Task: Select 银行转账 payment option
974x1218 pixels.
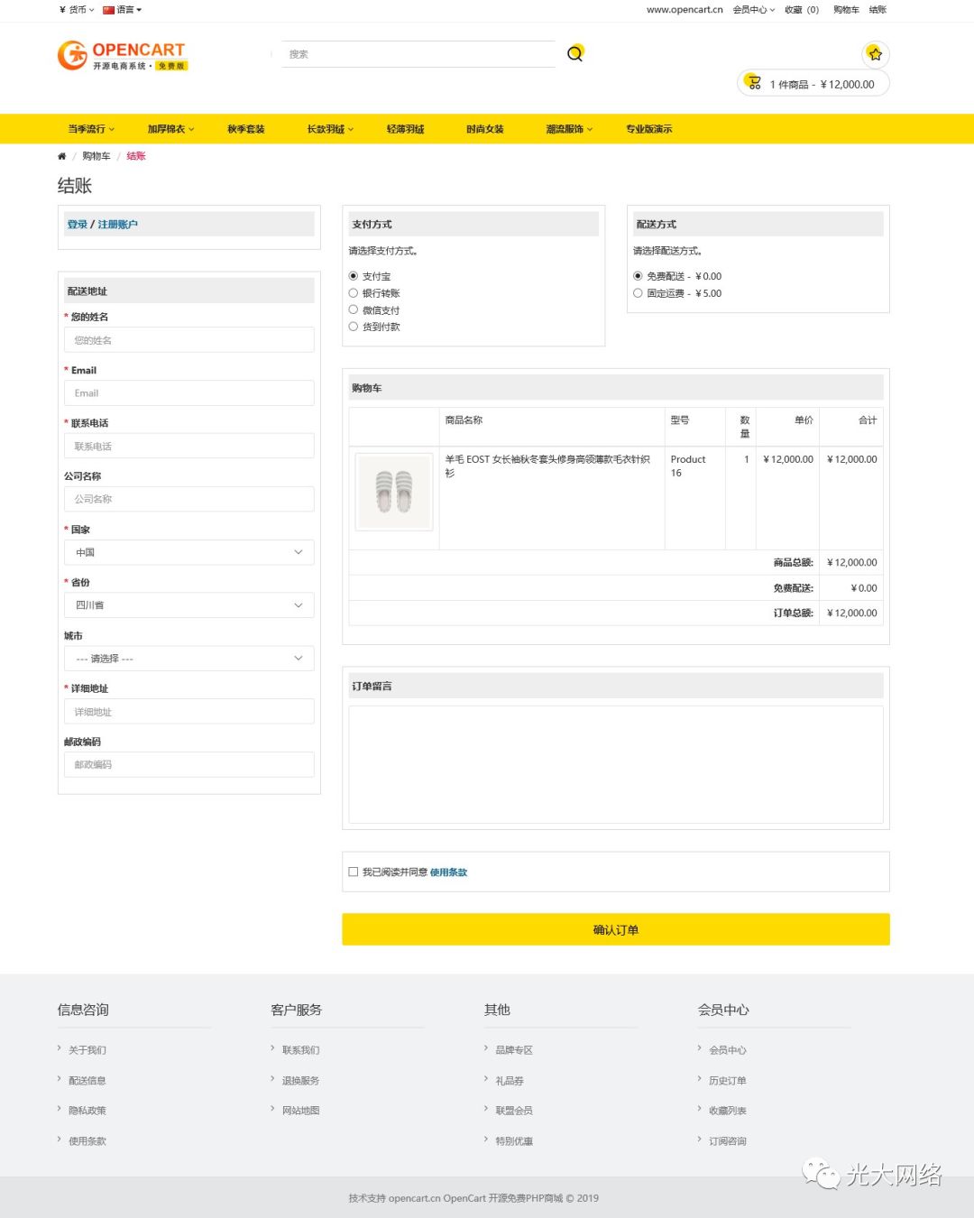Action: tap(354, 293)
